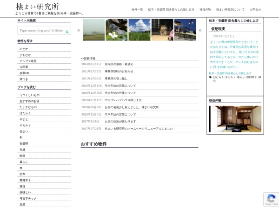Select アルプス絶景 property category
Viewport: 279px width, 209px height.
click(28, 61)
